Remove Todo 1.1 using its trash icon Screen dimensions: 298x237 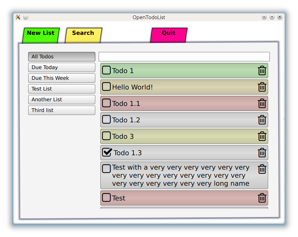262,104
